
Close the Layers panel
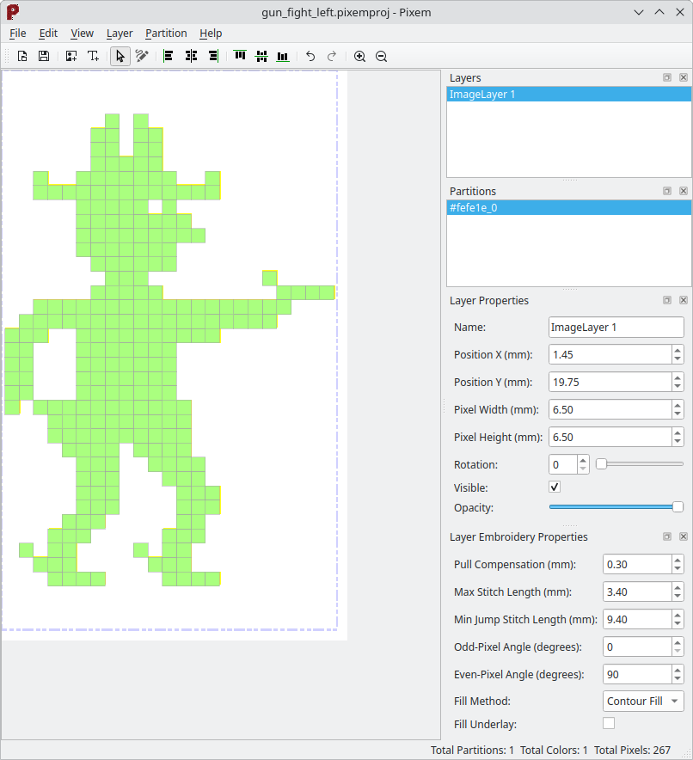pos(684,77)
